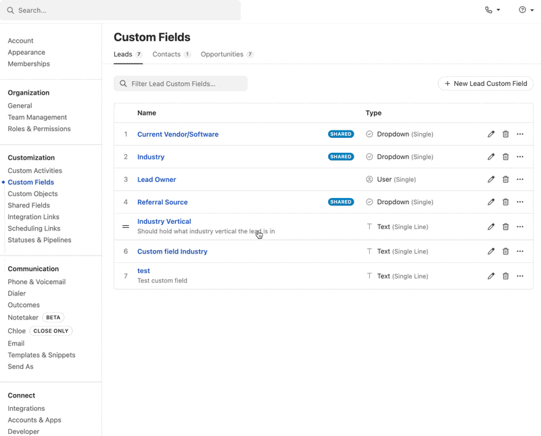Edit the Referral Source field

[491, 202]
